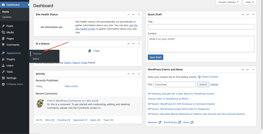Click the Pages icon in sidebar
This screenshot has height=134, width=263.
[x=3, y=39]
